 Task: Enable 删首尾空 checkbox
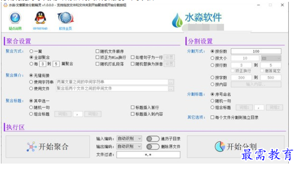click(x=262, y=71)
